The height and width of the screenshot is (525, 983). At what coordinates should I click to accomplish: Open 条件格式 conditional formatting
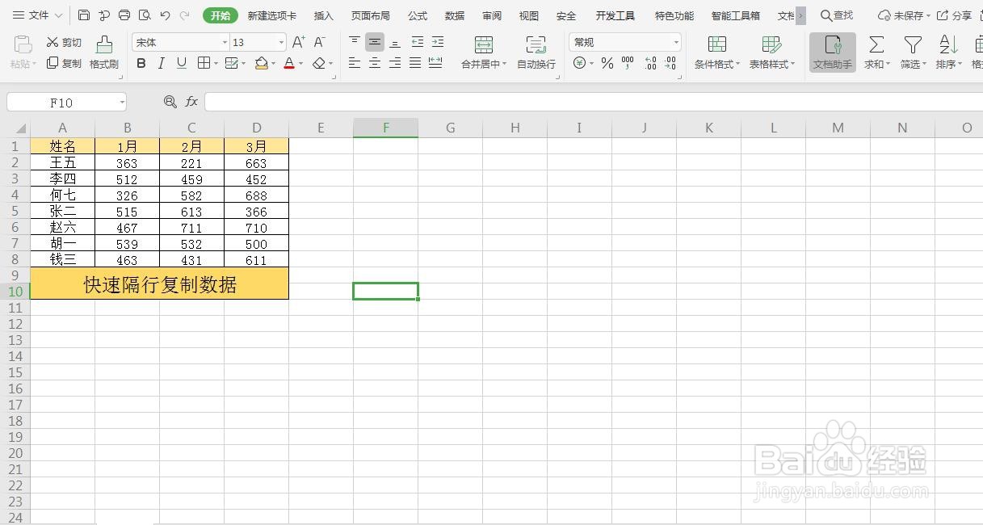click(716, 52)
